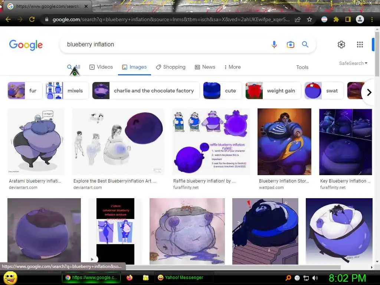The width and height of the screenshot is (380, 285).
Task: Select the 'cute' filter chip
Action: 223,91
